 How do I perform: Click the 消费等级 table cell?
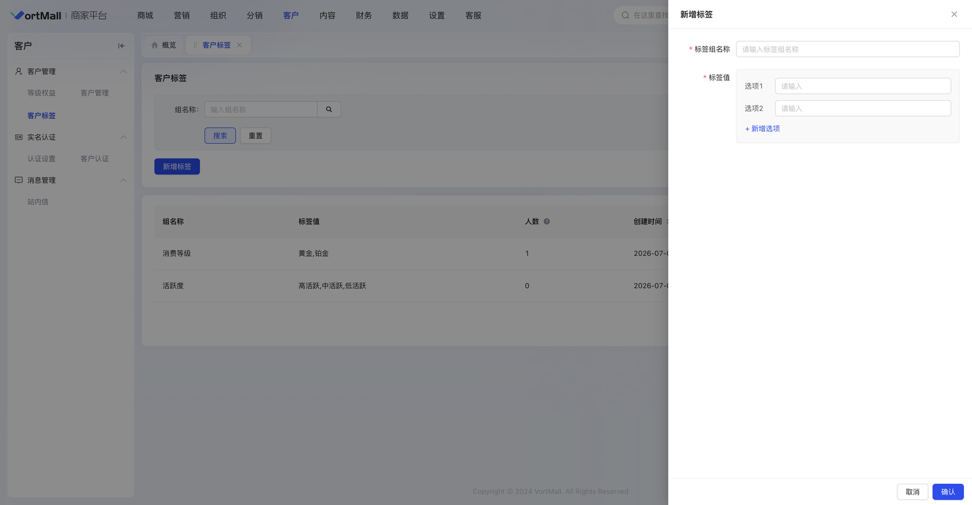point(177,253)
